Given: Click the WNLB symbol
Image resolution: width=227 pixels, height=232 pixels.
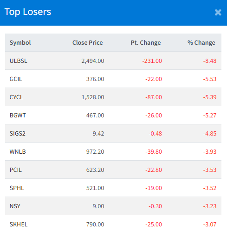Looking at the screenshot, I should pyautogui.click(x=18, y=152).
